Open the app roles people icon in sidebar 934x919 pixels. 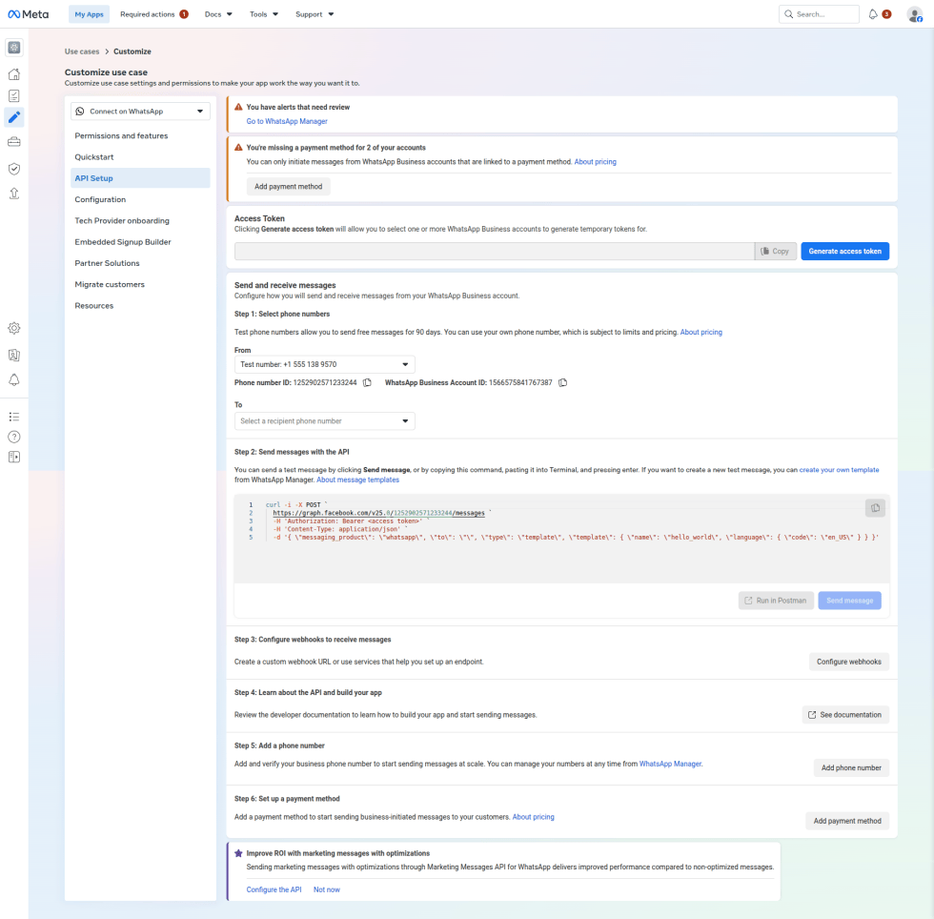pyautogui.click(x=14, y=356)
